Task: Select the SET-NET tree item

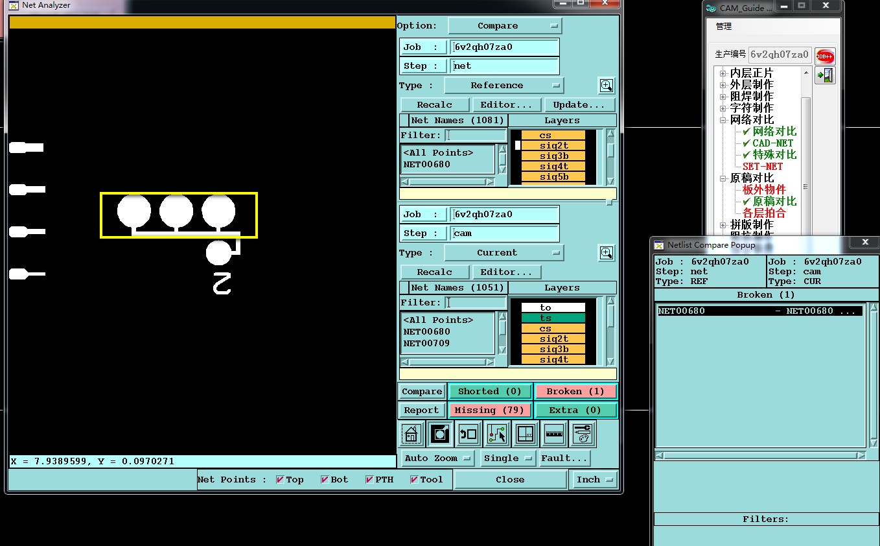Action: [x=763, y=167]
